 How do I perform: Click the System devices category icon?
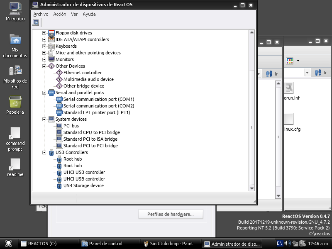(51, 119)
